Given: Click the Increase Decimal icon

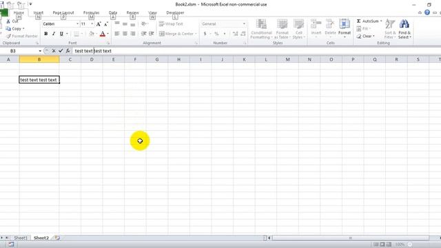Looking at the screenshot, I should tap(236, 34).
